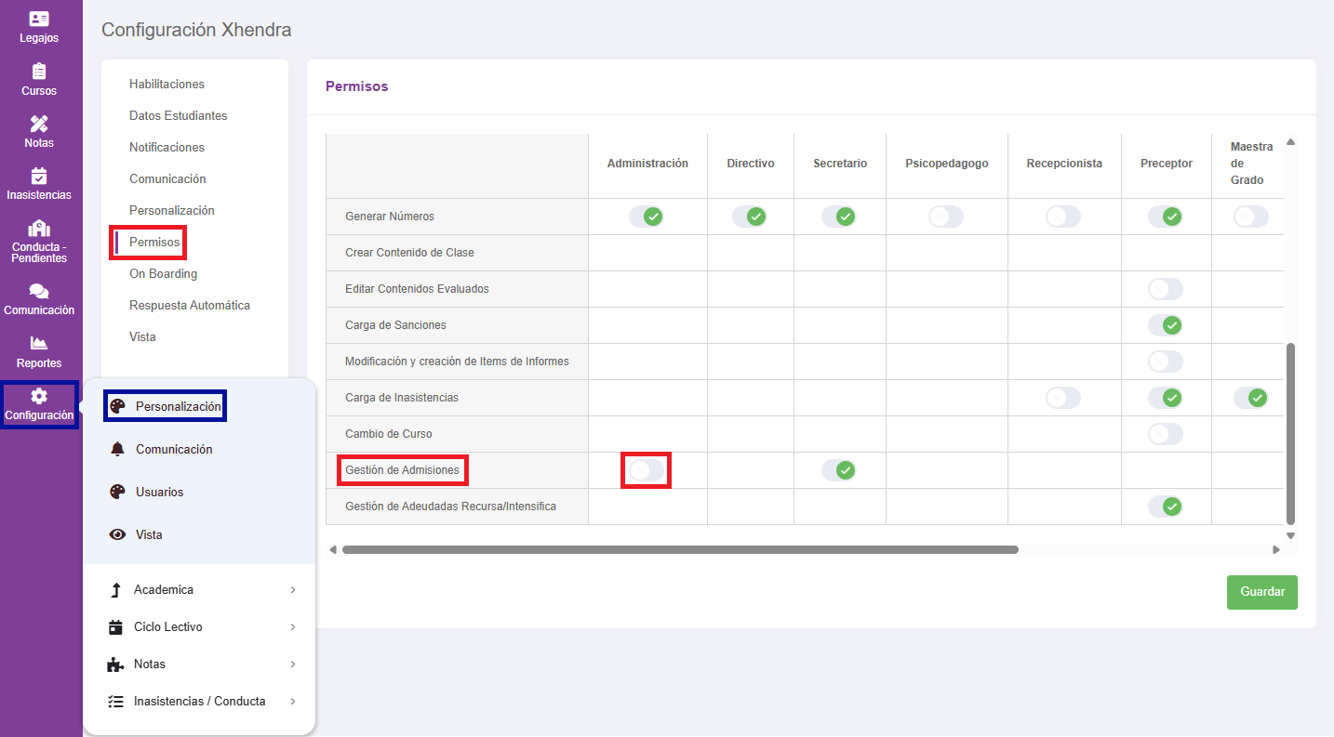Viewport: 1334px width, 737px height.
Task: Select Usuarios in the popup menu
Action: point(159,493)
